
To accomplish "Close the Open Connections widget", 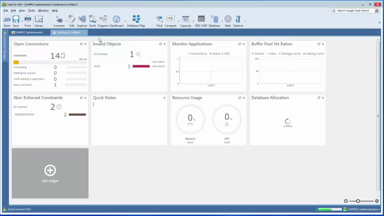I will [x=85, y=44].
